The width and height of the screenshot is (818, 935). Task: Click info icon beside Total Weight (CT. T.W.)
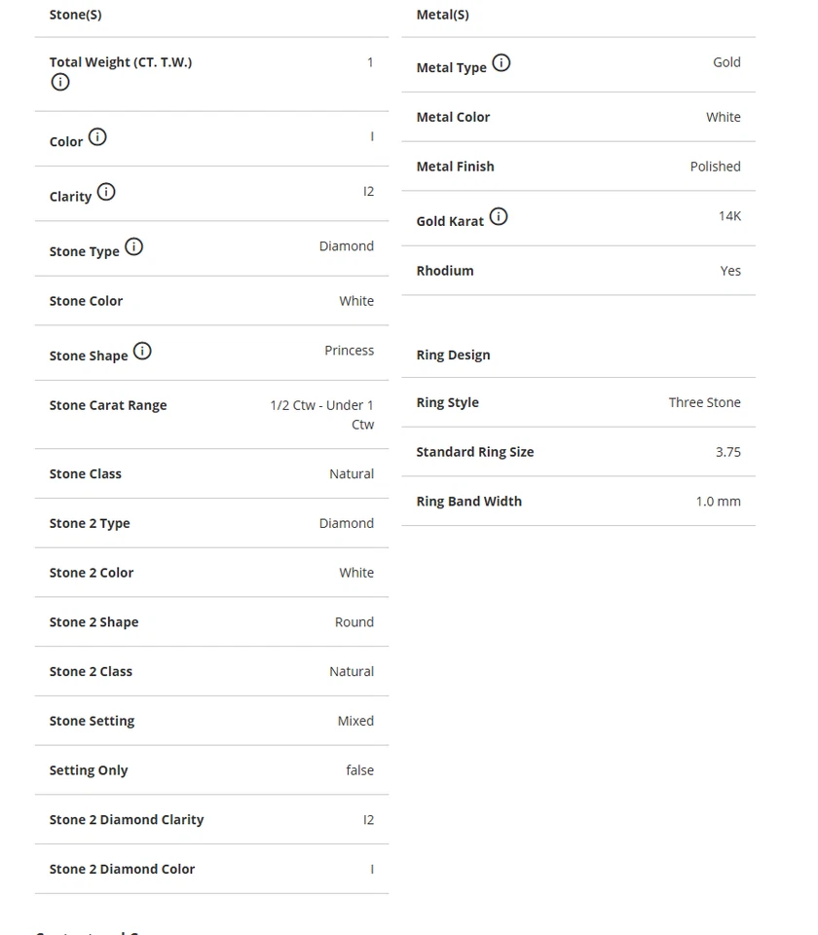60,83
